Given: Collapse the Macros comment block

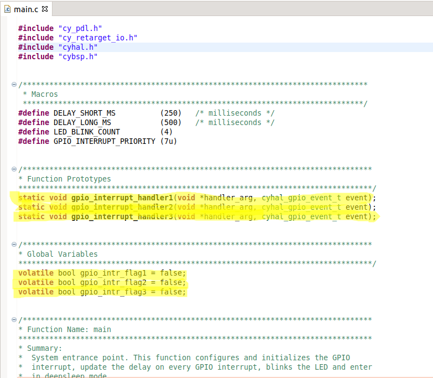Looking at the screenshot, I should (x=14, y=85).
